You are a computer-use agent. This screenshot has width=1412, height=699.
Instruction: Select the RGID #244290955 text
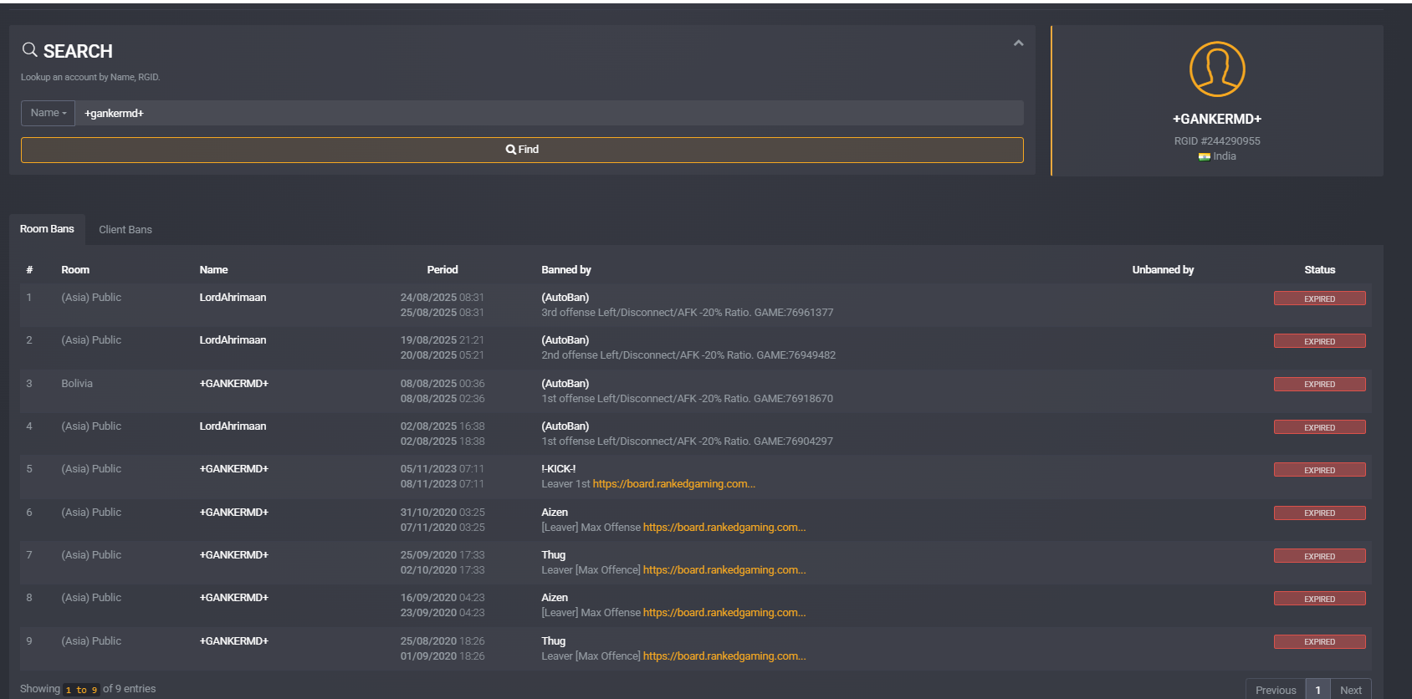[1217, 141]
